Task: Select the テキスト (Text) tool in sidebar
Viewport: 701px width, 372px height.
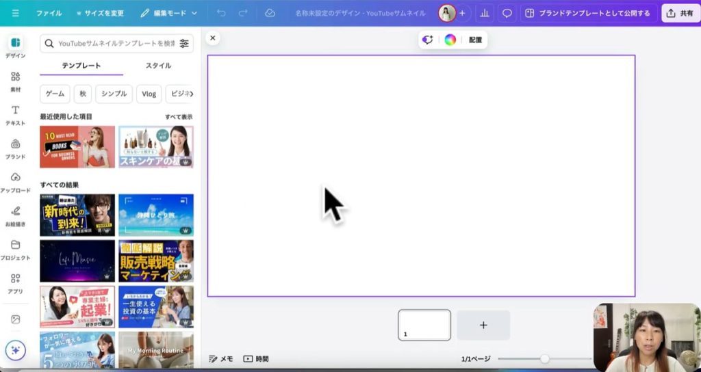Action: 15,114
